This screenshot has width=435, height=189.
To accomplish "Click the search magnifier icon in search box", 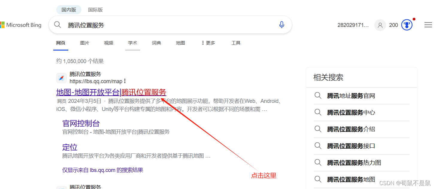I will 57,25.
